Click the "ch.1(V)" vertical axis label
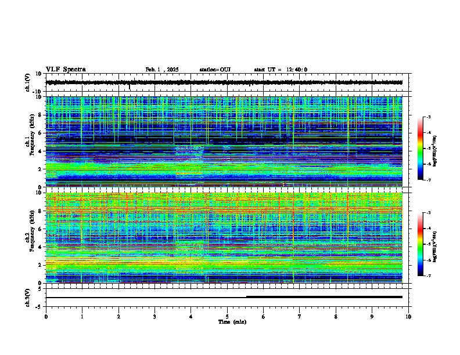 pyautogui.click(x=28, y=82)
